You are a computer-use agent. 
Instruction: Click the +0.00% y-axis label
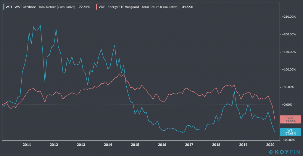click(287, 105)
